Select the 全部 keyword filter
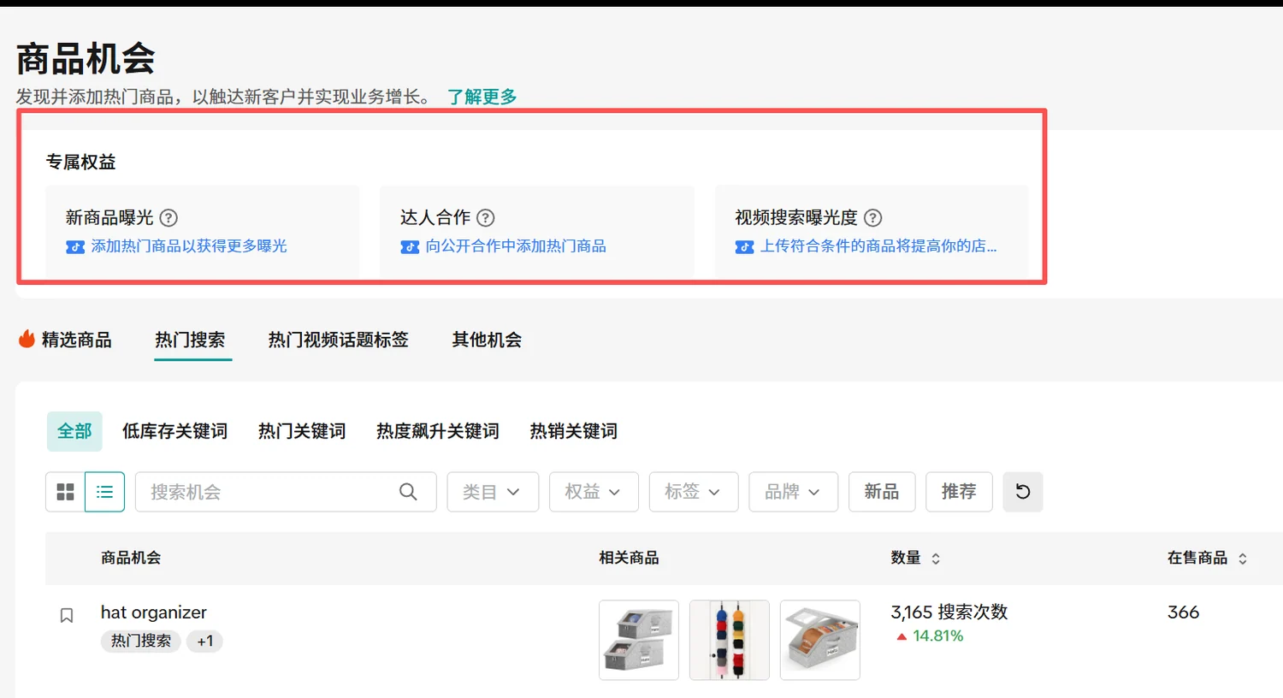Viewport: 1283px width, 698px height. point(74,431)
